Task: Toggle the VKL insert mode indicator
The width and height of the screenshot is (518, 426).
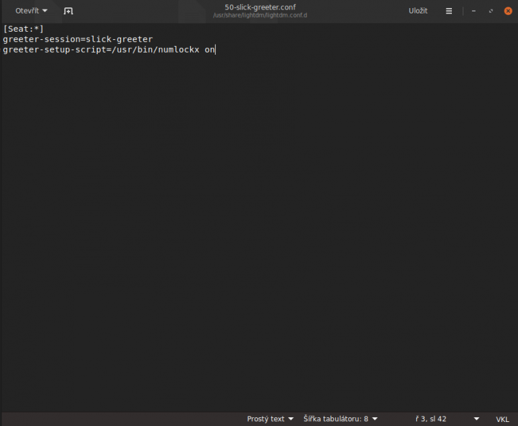Action: tap(502, 419)
